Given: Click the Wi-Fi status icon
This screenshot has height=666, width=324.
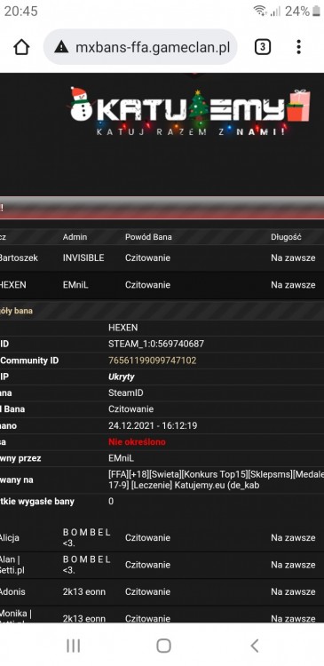Looking at the screenshot, I should (260, 11).
